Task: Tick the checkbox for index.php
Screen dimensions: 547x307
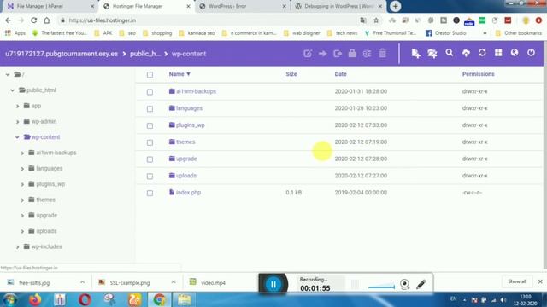Action: pyautogui.click(x=150, y=194)
